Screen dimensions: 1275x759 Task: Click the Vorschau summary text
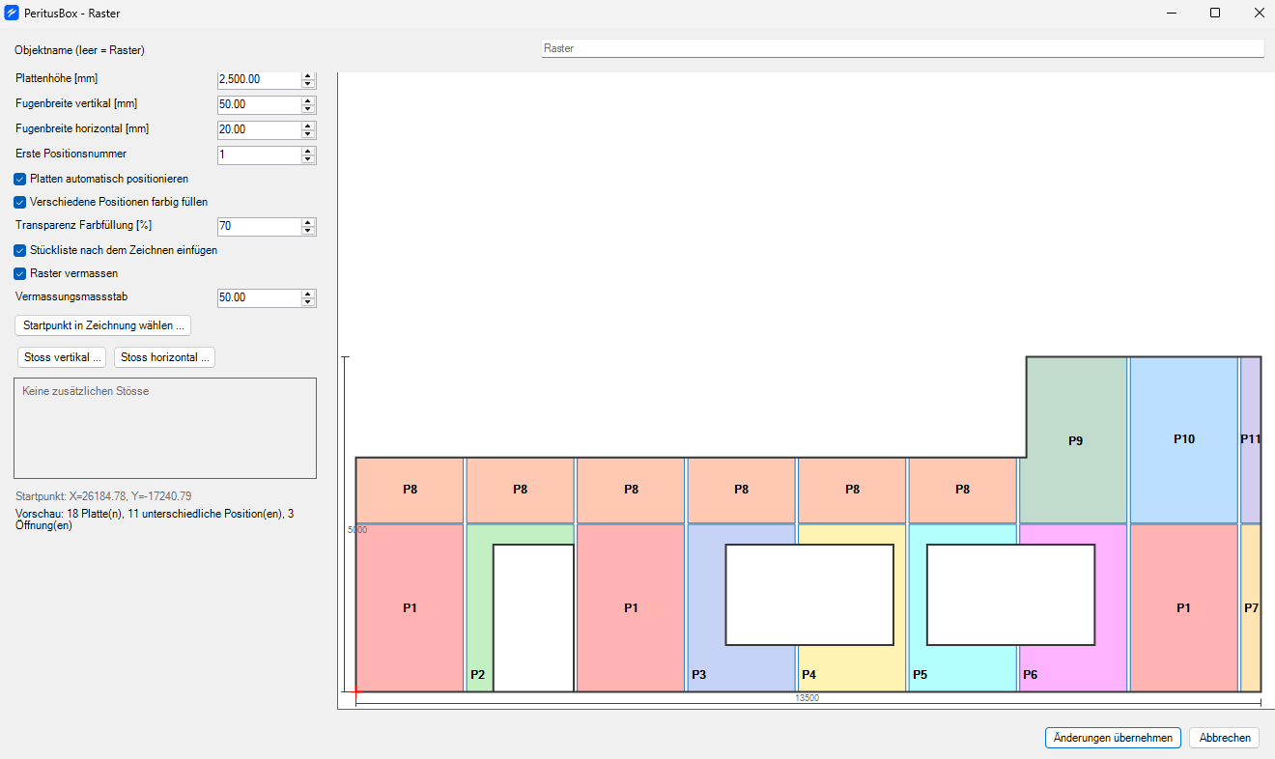155,520
